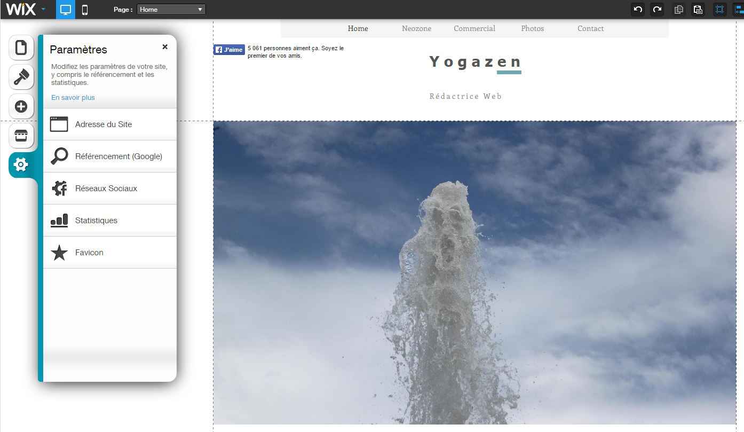Open the App Market store icon
This screenshot has width=744, height=432.
(x=21, y=136)
